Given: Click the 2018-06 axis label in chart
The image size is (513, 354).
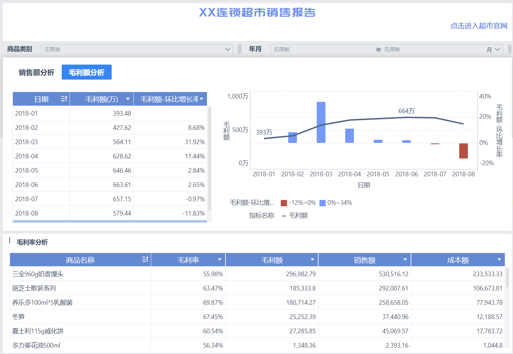Looking at the screenshot, I should point(406,174).
